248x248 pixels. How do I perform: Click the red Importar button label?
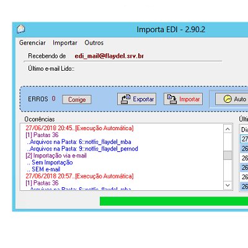click(x=189, y=99)
